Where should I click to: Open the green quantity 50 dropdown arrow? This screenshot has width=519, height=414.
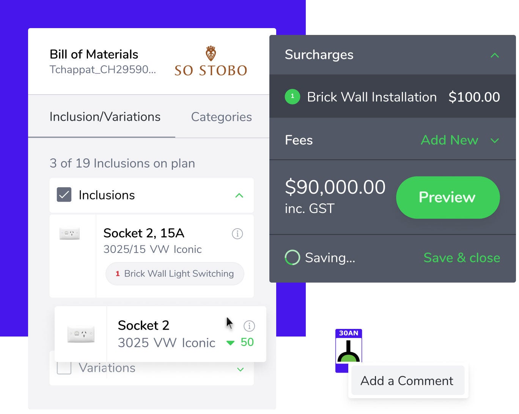(x=230, y=343)
